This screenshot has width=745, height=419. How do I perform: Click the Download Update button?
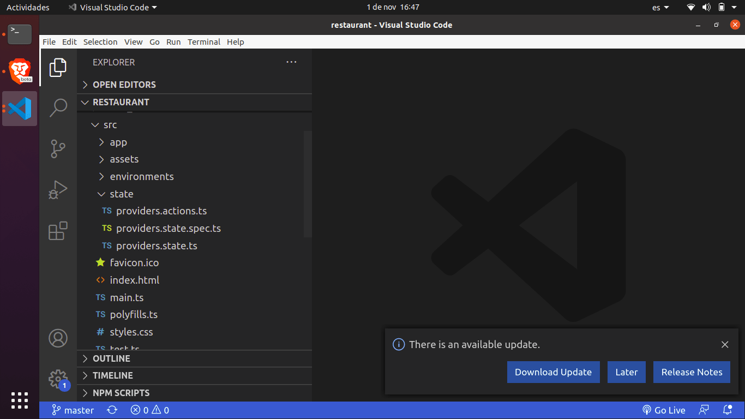pyautogui.click(x=553, y=372)
